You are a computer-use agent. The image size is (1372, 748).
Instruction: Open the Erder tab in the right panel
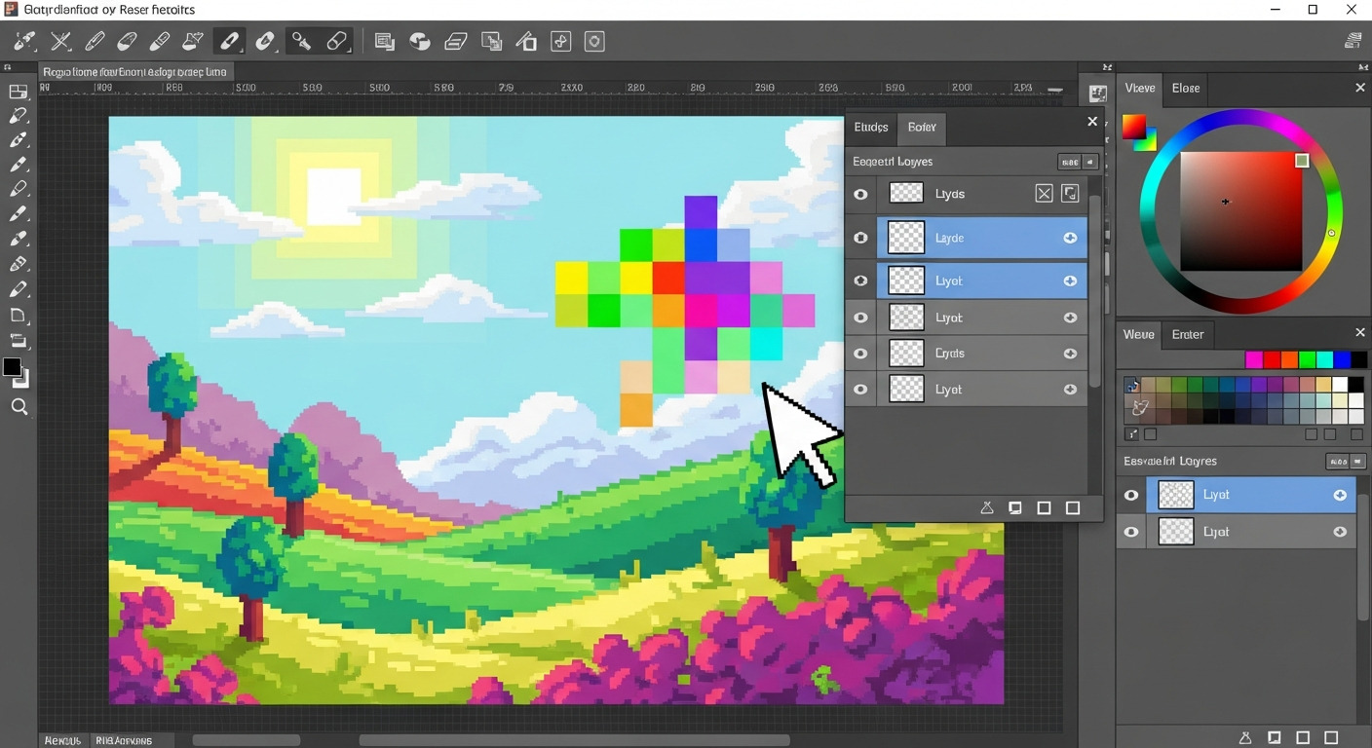click(1188, 334)
